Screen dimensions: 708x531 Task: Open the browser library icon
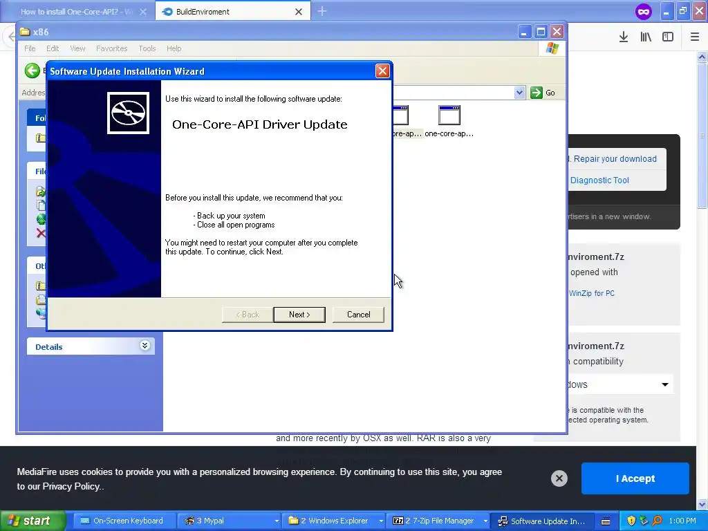pos(646,37)
